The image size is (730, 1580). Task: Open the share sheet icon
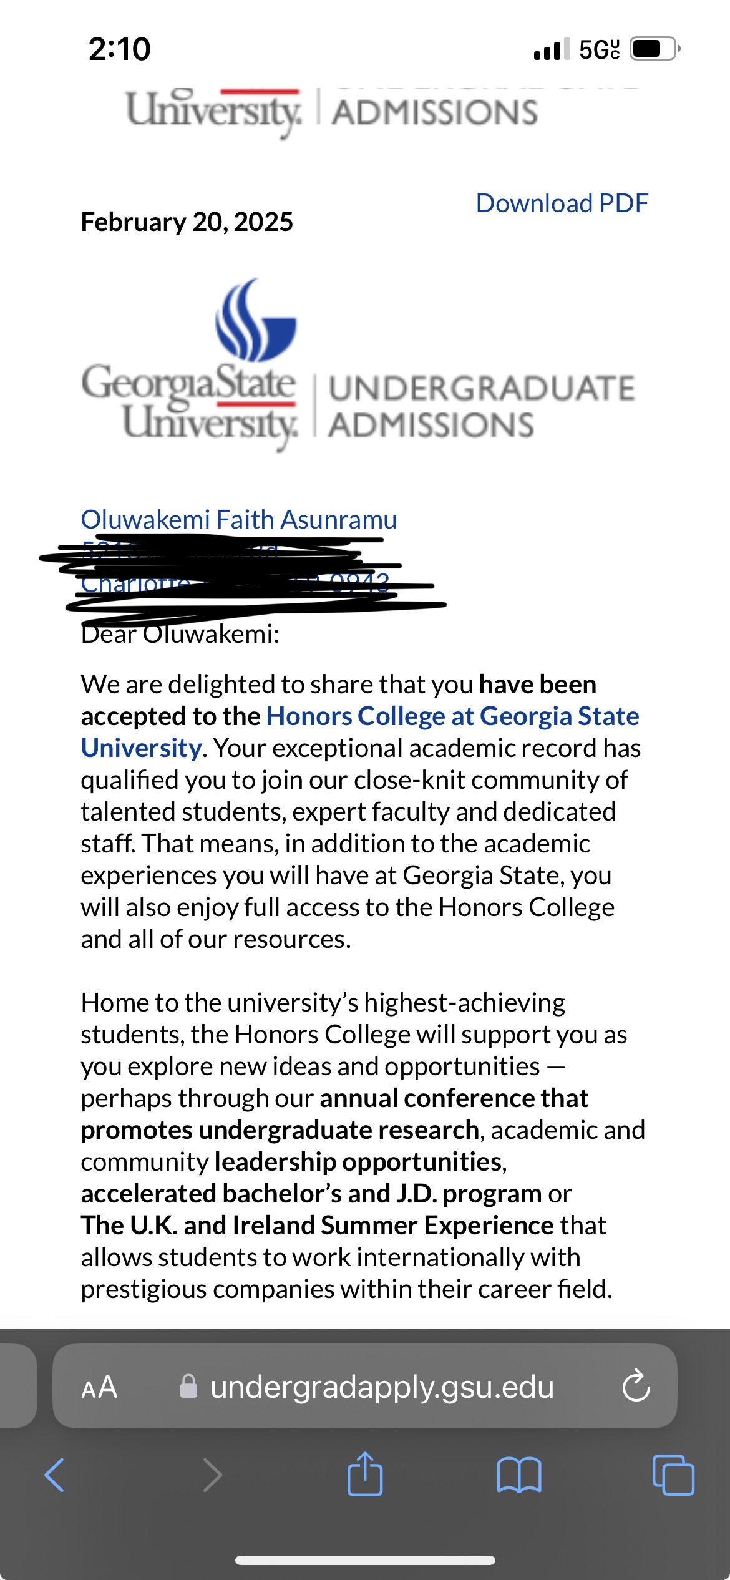tap(365, 1473)
